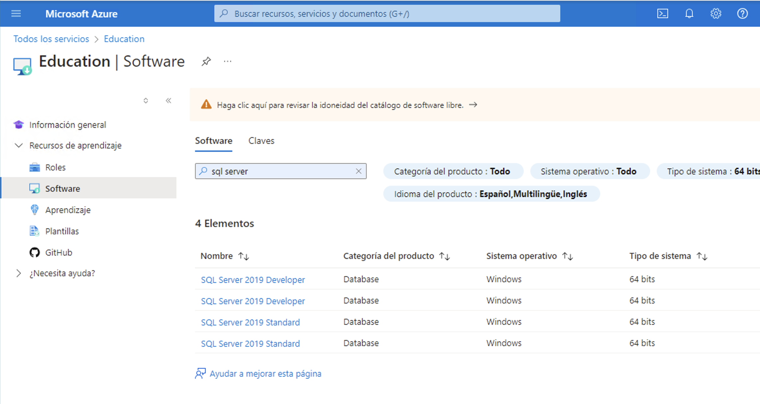Click Ayudar a mejorar esta página
This screenshot has height=404, width=760.
[x=266, y=374]
